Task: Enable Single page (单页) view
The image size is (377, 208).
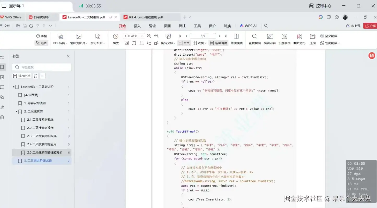Action: point(184,43)
